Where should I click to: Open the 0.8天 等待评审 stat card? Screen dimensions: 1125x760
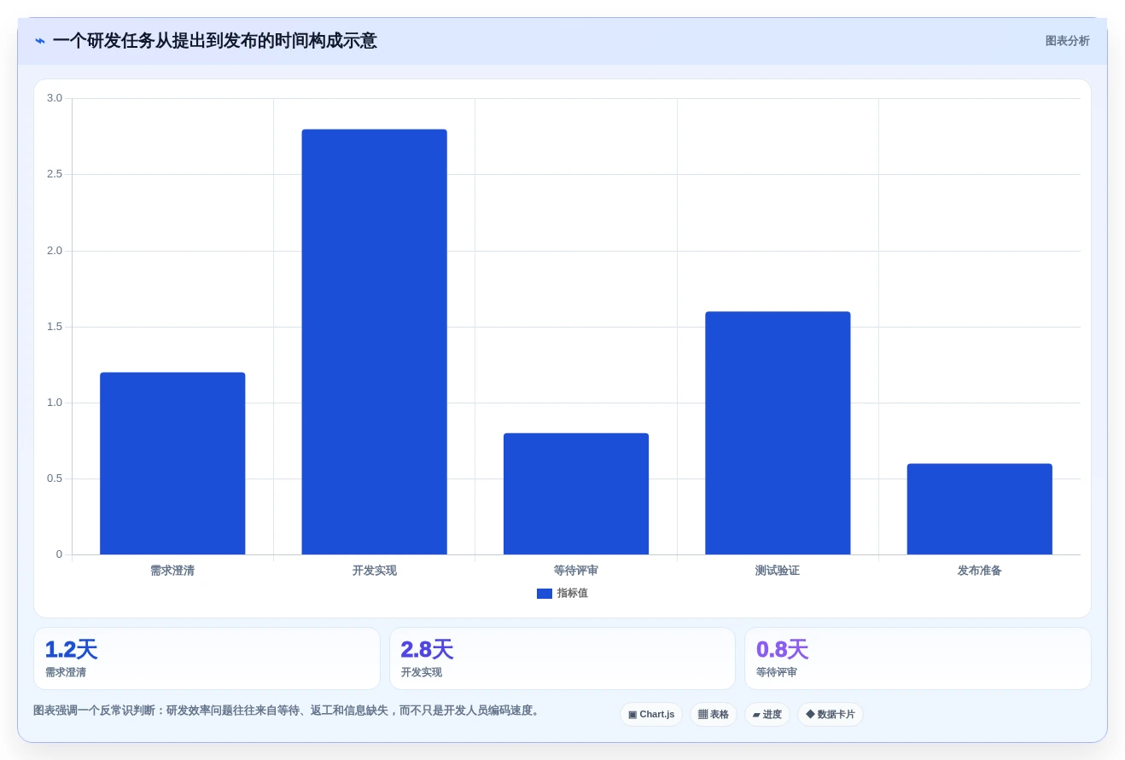918,658
